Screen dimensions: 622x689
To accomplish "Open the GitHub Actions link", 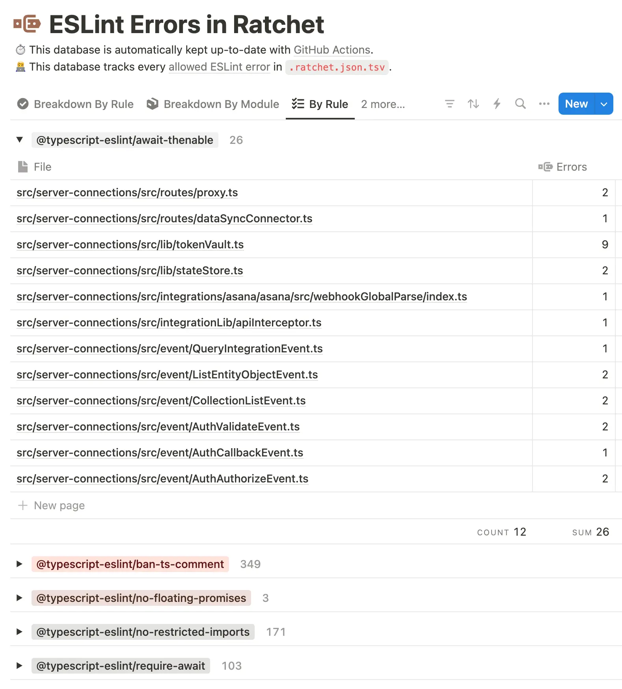I will (331, 50).
